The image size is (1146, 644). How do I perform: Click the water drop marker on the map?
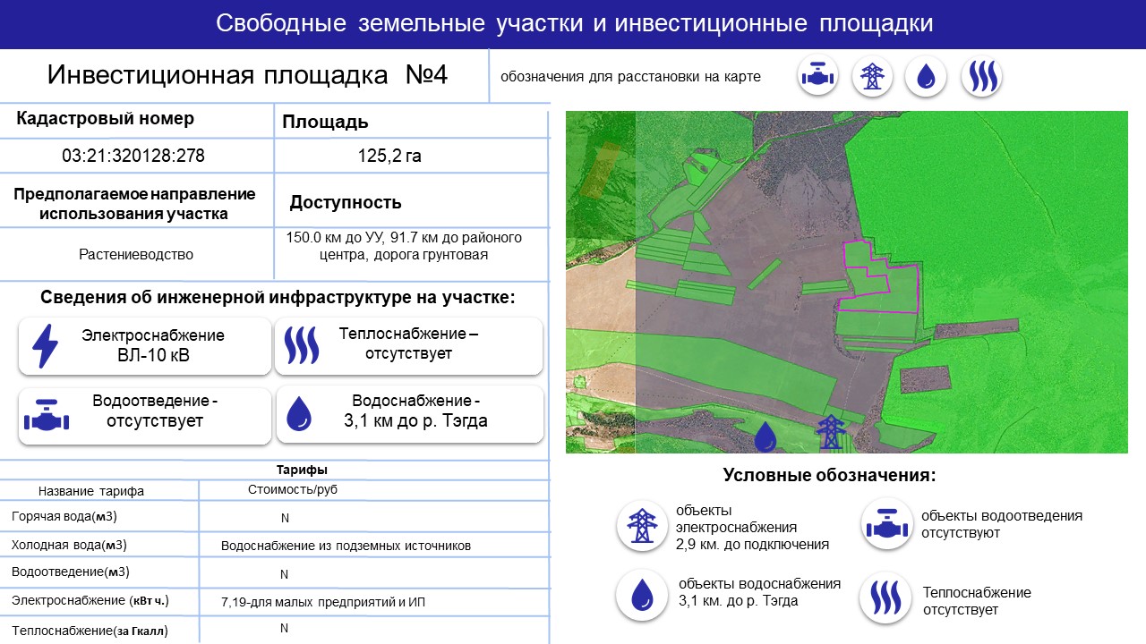(765, 436)
